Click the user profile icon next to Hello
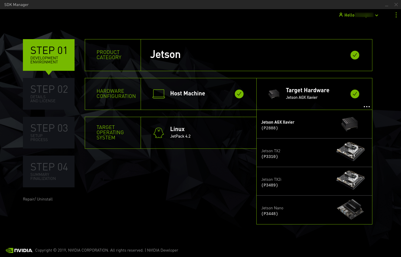401x257 pixels. (341, 15)
